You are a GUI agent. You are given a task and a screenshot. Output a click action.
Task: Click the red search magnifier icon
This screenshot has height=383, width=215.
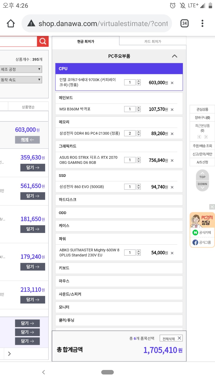43,41
